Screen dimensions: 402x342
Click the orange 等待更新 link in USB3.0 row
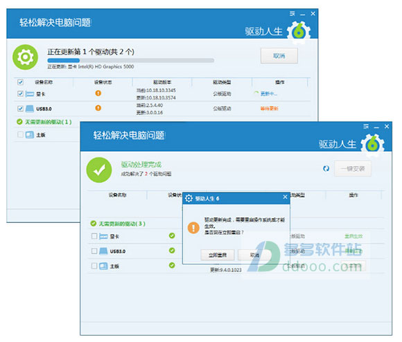(269, 109)
